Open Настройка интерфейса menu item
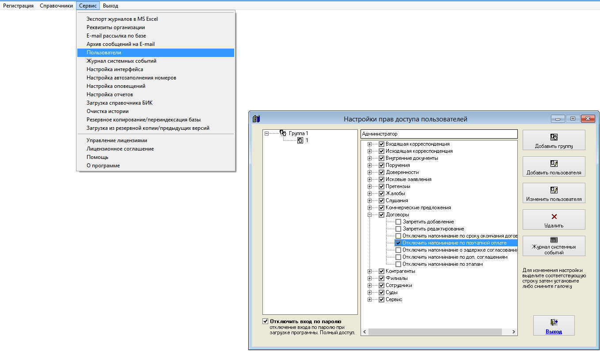 (156, 69)
